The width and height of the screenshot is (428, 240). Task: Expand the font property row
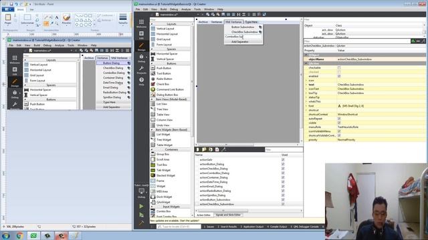pyautogui.click(x=306, y=106)
